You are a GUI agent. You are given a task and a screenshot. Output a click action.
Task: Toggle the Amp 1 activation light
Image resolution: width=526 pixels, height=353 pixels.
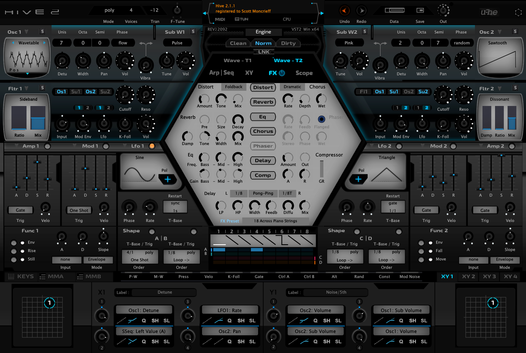pos(47,146)
